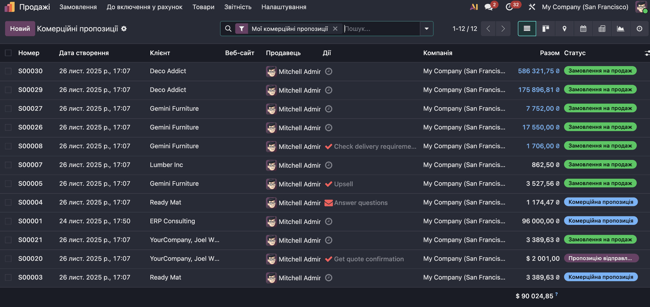Screen dimensions: 650x307
Task: Open the Звітність menu
Action: point(238,7)
